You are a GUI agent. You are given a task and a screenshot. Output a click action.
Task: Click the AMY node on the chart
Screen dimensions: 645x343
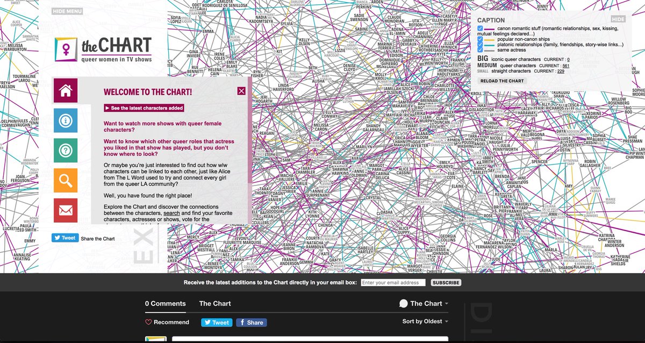click(568, 186)
